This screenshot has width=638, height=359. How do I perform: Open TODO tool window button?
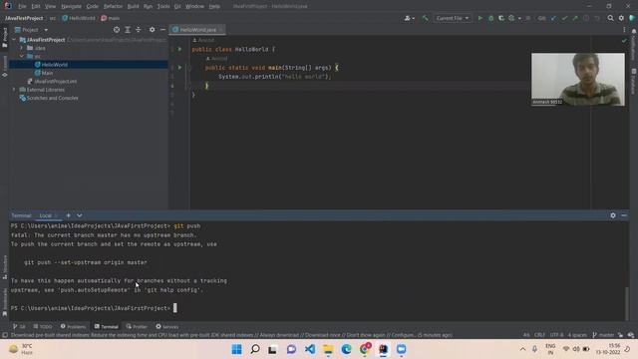pyautogui.click(x=43, y=326)
